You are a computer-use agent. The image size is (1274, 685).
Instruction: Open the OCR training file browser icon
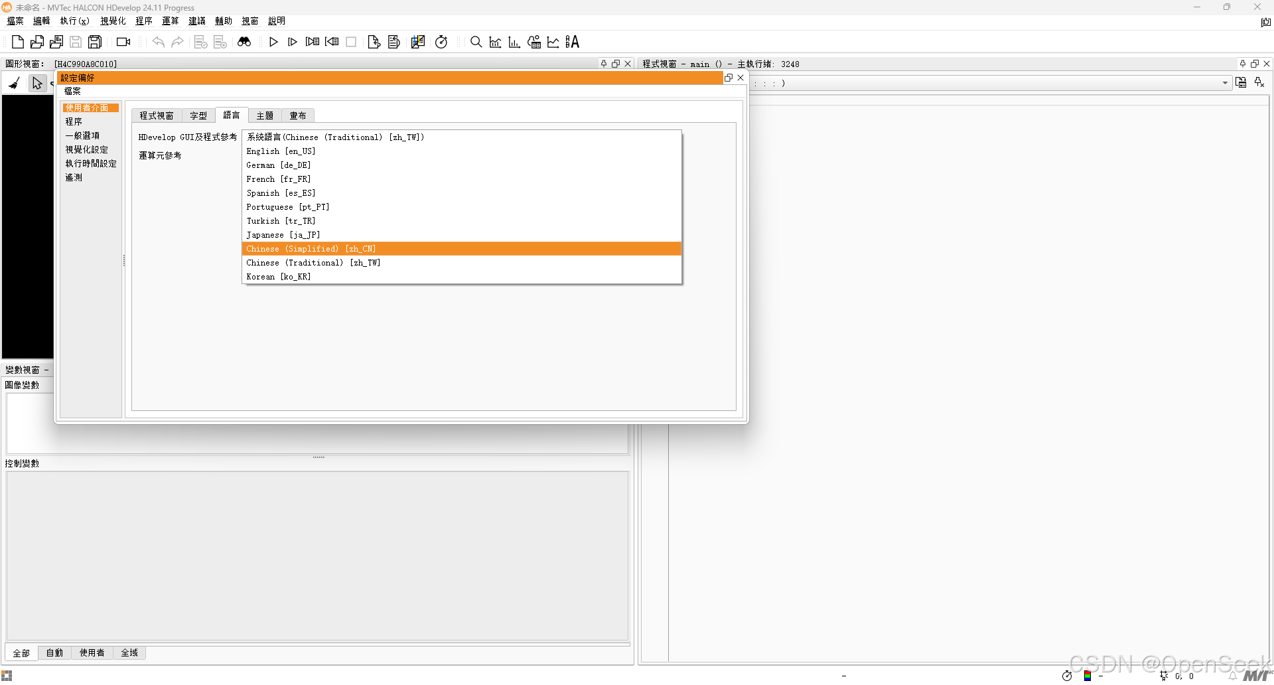(534, 42)
